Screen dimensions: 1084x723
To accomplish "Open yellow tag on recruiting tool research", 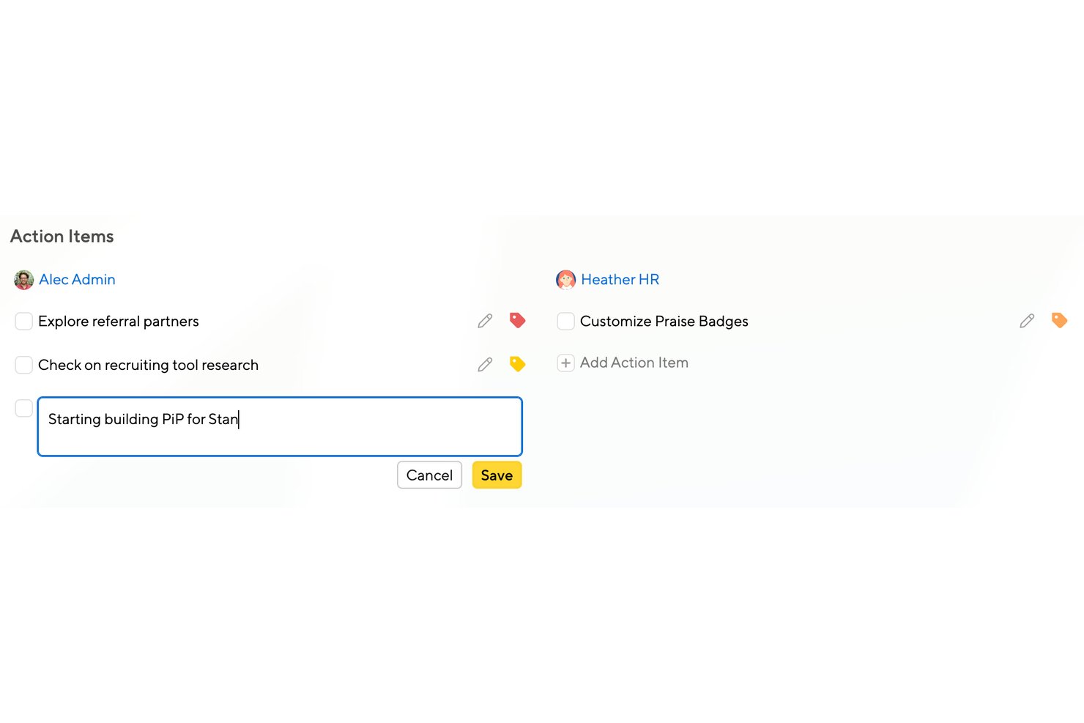I will 517,364.
